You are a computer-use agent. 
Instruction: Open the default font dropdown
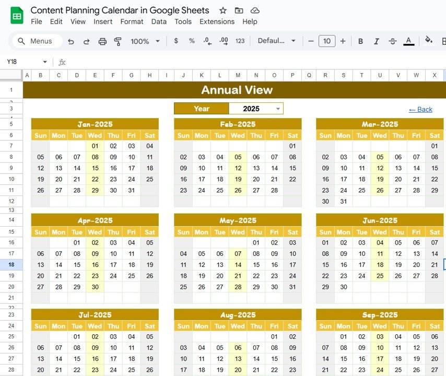(x=277, y=41)
